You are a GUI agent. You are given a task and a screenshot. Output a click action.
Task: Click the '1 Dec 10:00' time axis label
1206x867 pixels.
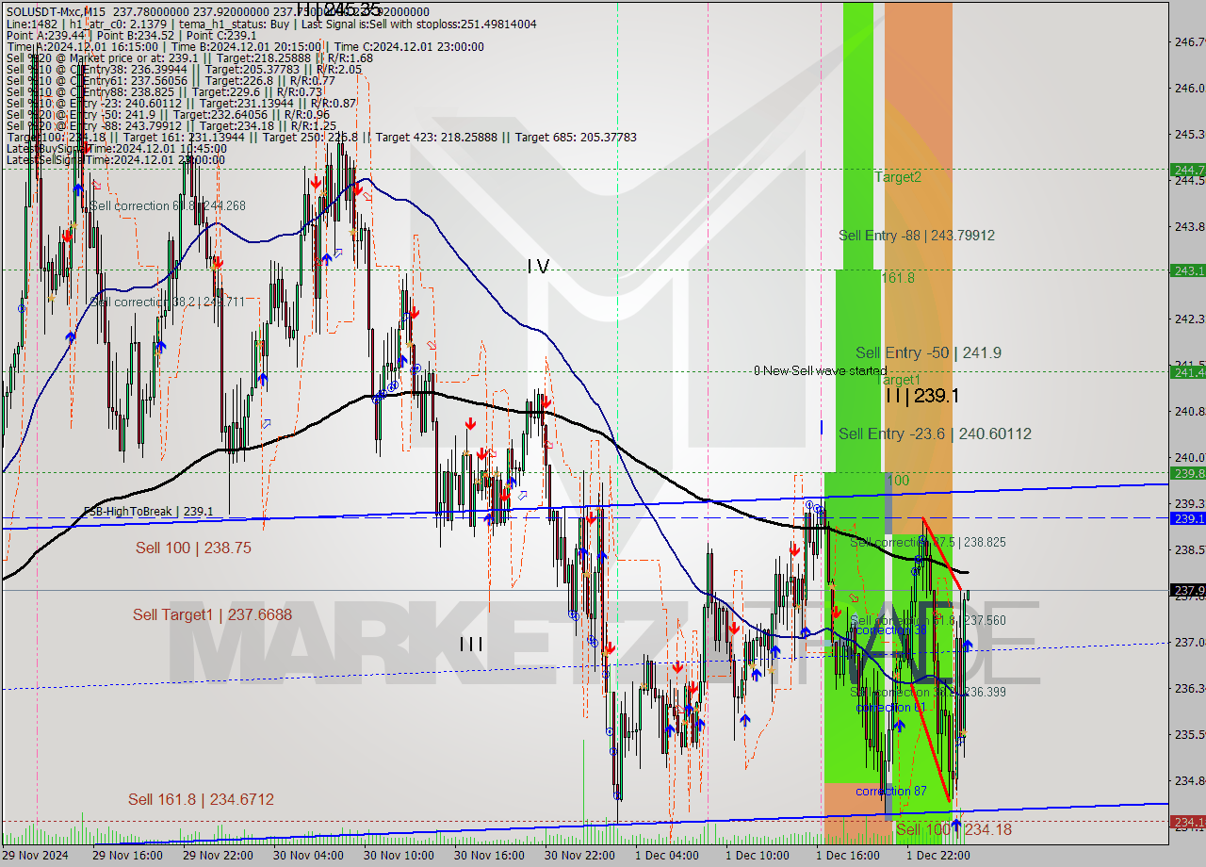[x=758, y=856]
